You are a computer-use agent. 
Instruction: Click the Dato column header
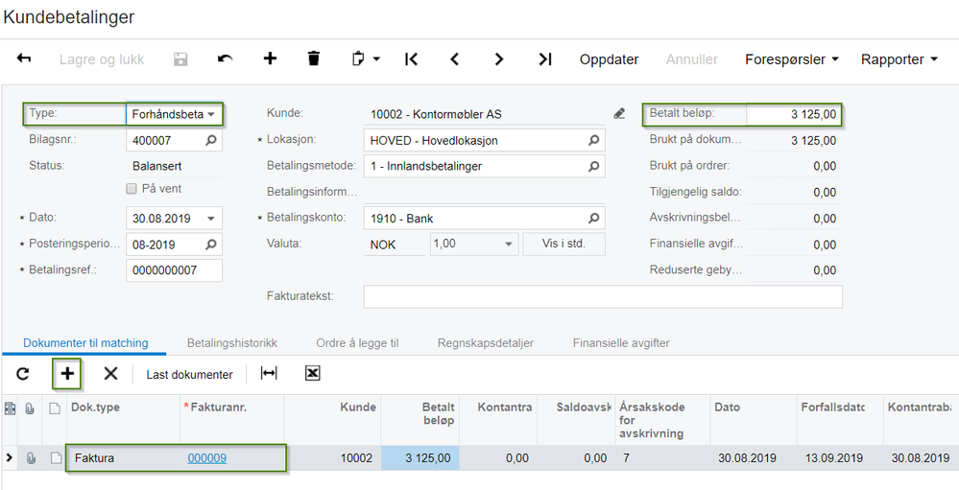tap(753, 419)
